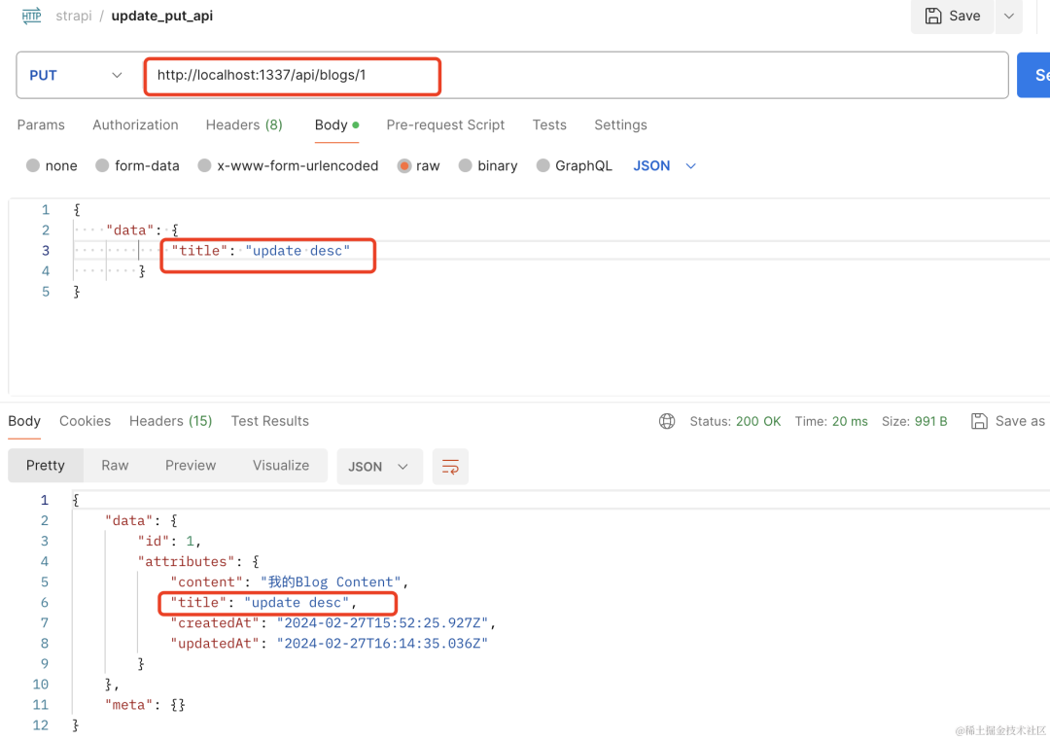Click the Size 991 B value
The height and width of the screenshot is (740, 1050).
[x=930, y=421]
